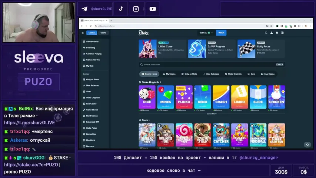
Task: Click the support headset button at bottom right
Action: [307, 145]
